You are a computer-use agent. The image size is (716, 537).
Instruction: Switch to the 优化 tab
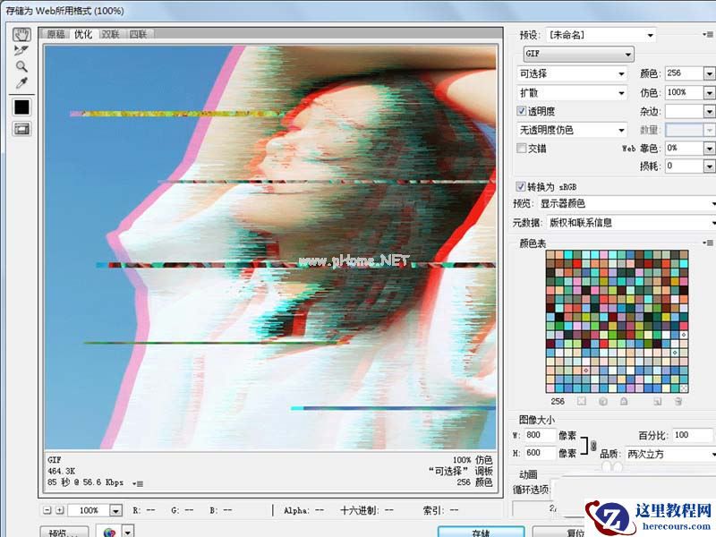point(83,34)
